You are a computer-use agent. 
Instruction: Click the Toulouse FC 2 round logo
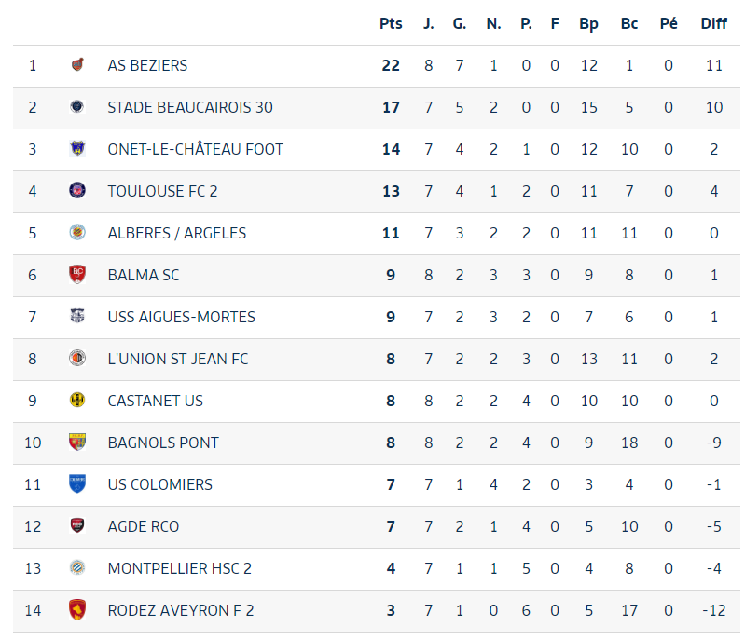tap(77, 190)
